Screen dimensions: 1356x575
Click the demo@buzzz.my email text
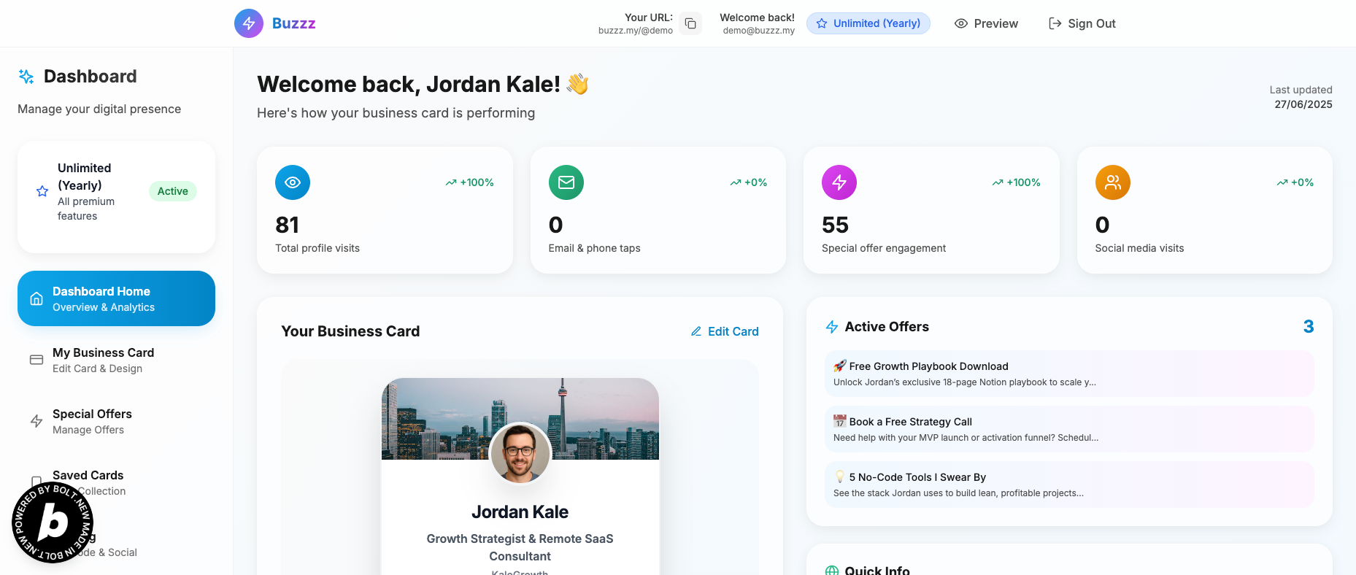pyautogui.click(x=759, y=31)
